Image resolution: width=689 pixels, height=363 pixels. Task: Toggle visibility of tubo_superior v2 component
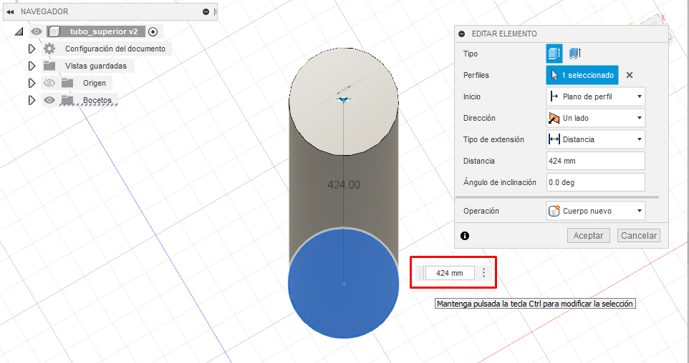coord(37,31)
